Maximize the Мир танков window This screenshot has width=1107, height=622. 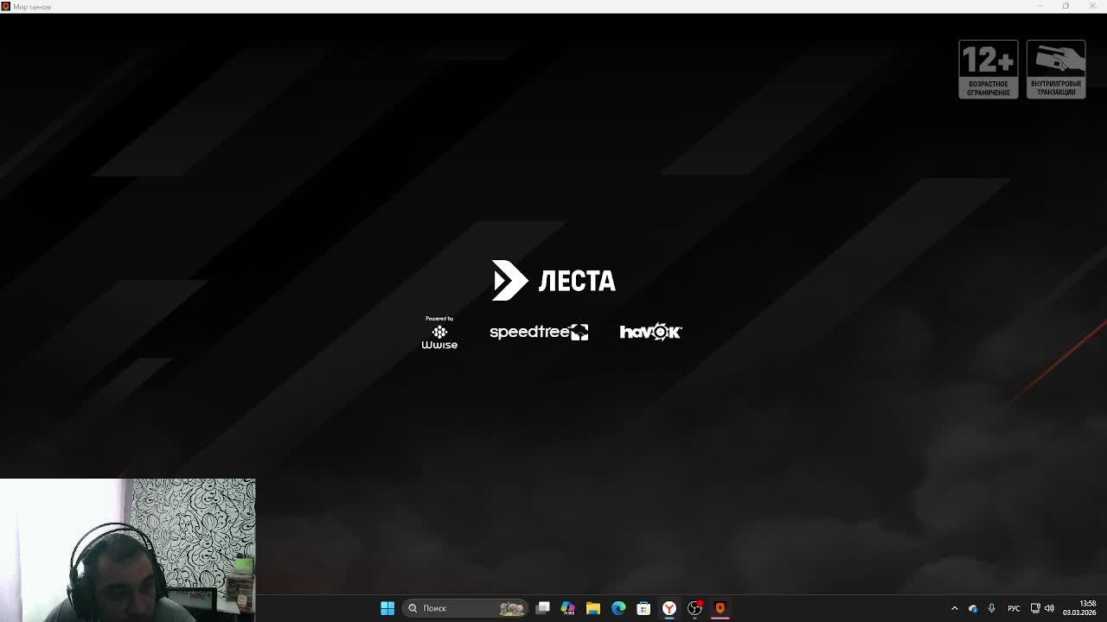pos(1065,6)
